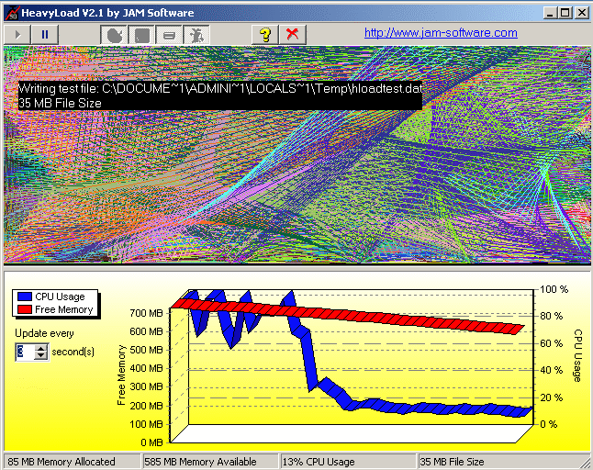Click the test file path text overlay

pos(220,89)
